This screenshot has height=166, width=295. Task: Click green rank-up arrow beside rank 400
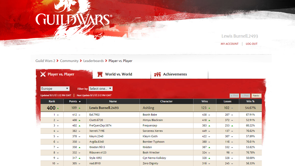(x=58, y=108)
